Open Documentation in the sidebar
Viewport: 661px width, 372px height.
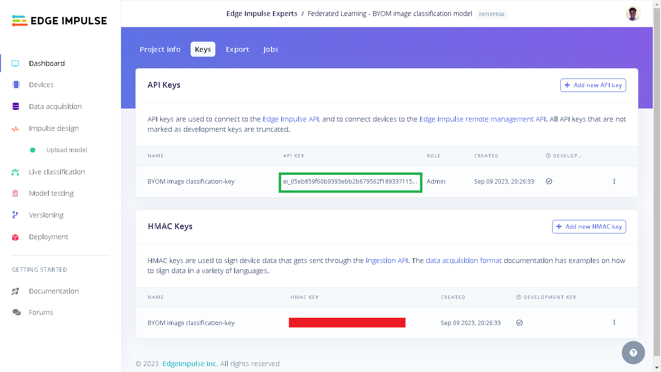pos(54,291)
